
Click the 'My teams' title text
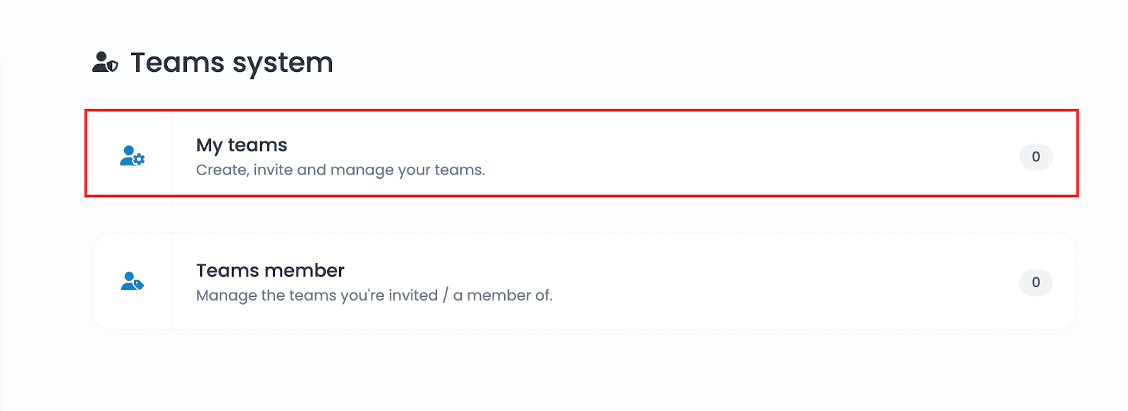(x=241, y=145)
